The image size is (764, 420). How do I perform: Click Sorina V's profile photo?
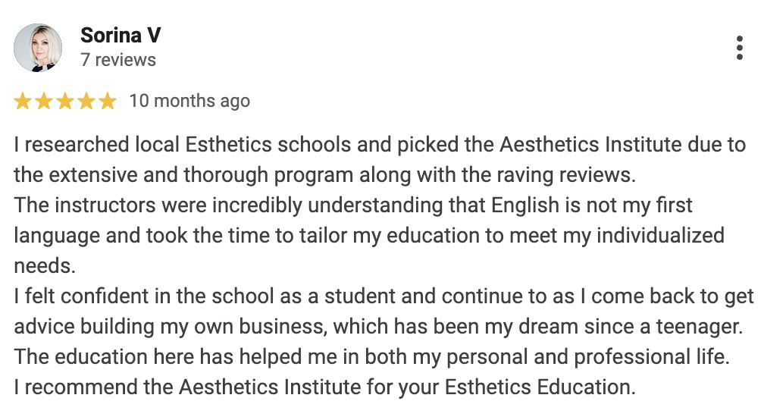(38, 48)
